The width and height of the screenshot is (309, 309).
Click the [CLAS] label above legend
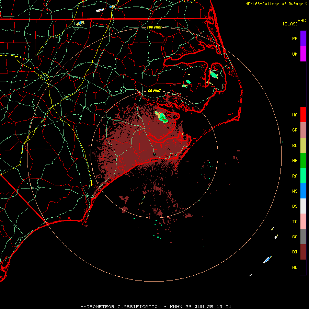(x=290, y=24)
